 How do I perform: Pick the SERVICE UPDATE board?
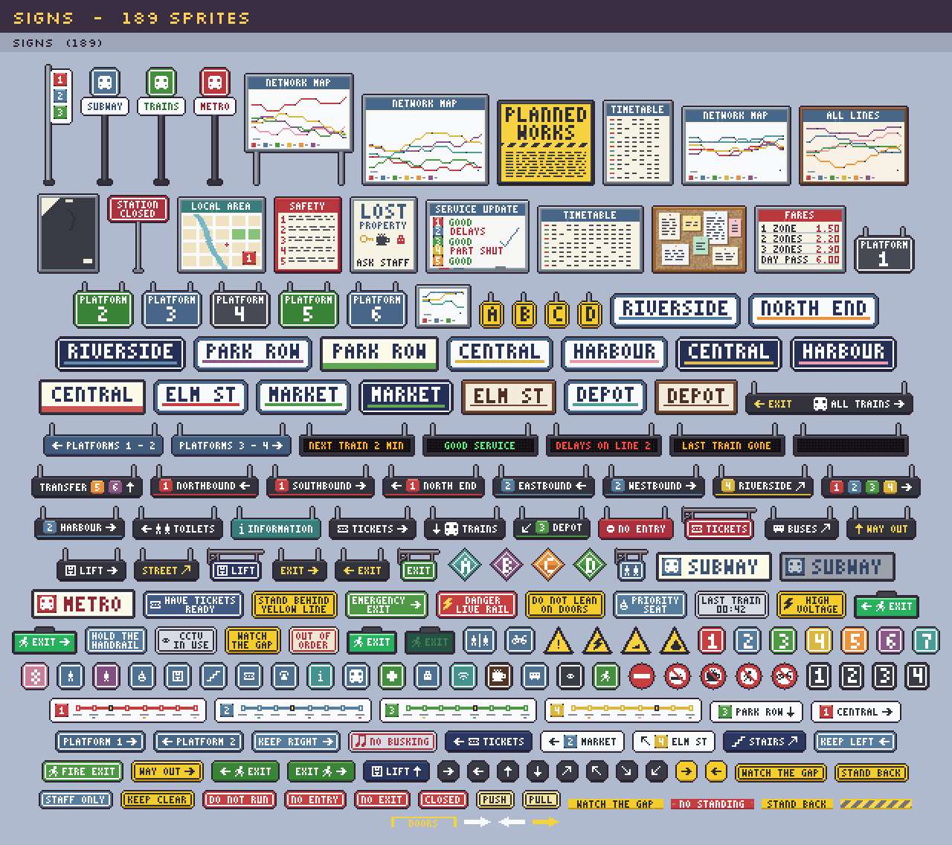[x=477, y=236]
